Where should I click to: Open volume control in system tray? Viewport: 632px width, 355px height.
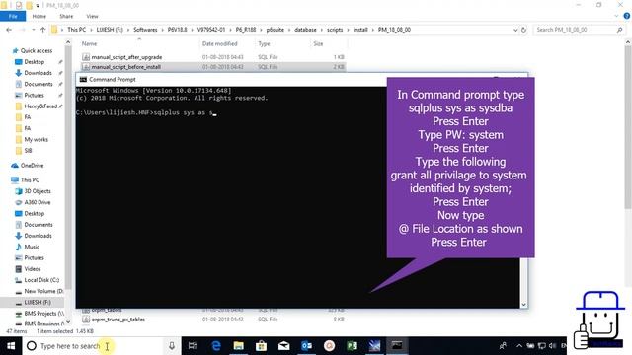pos(552,346)
